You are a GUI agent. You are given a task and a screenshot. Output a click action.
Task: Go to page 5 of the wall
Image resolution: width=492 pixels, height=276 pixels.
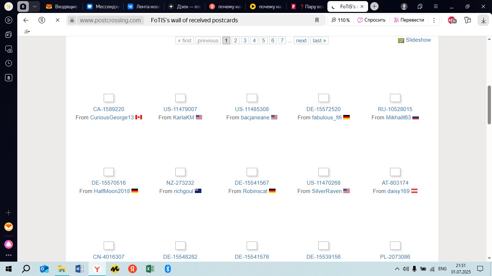(x=264, y=41)
